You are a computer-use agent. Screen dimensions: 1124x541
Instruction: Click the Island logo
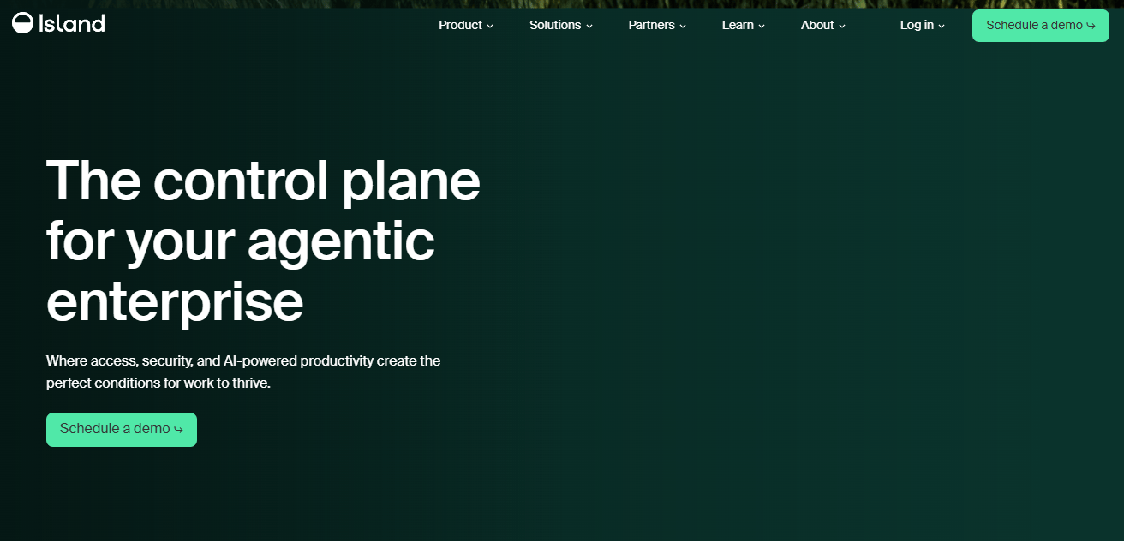click(58, 24)
